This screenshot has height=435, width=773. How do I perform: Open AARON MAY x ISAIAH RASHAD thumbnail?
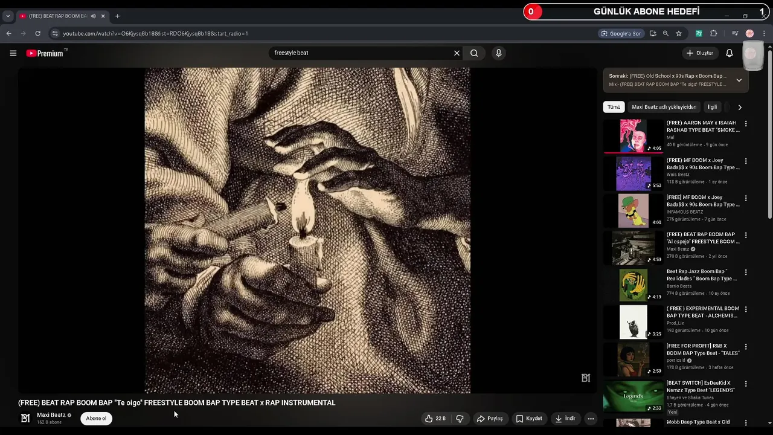(633, 136)
